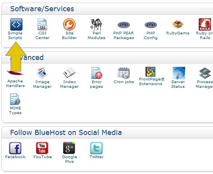
Task: Visit BlueHost's YouTube channel icon
Action: [42, 148]
